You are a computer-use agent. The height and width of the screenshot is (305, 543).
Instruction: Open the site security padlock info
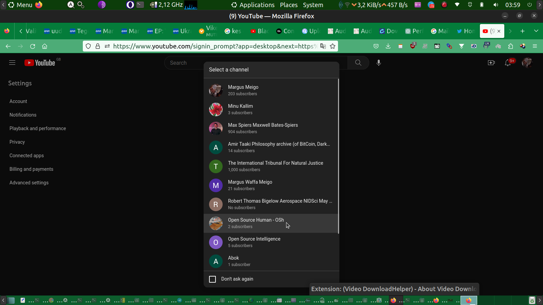click(98, 46)
